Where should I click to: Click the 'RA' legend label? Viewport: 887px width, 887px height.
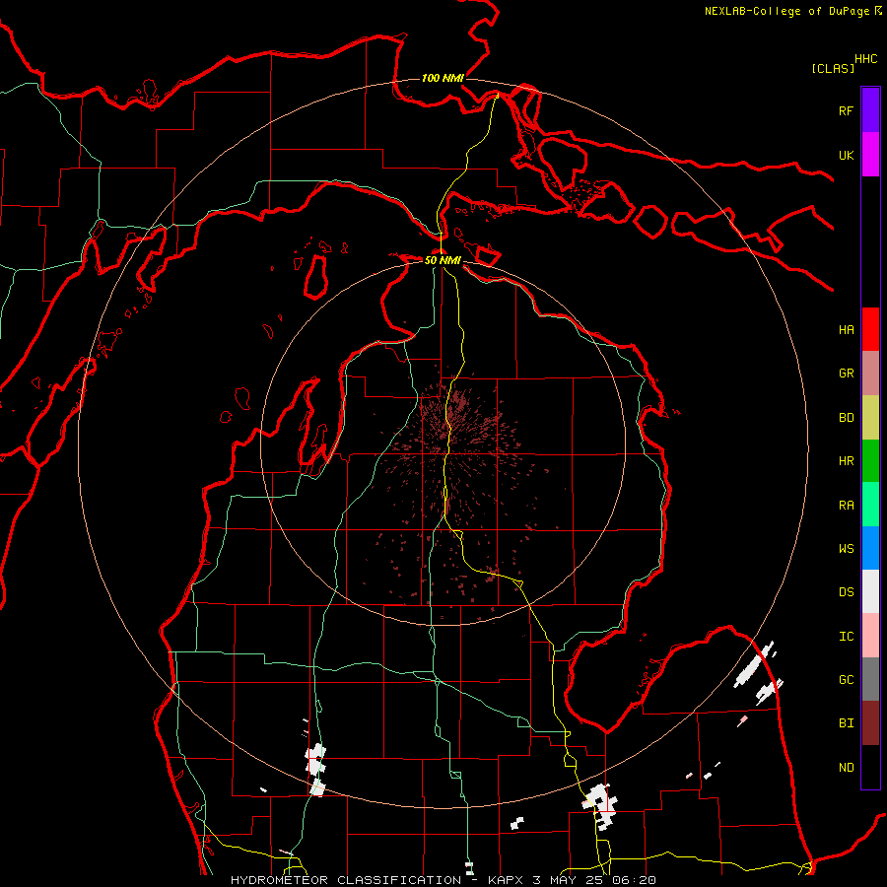[x=846, y=506]
